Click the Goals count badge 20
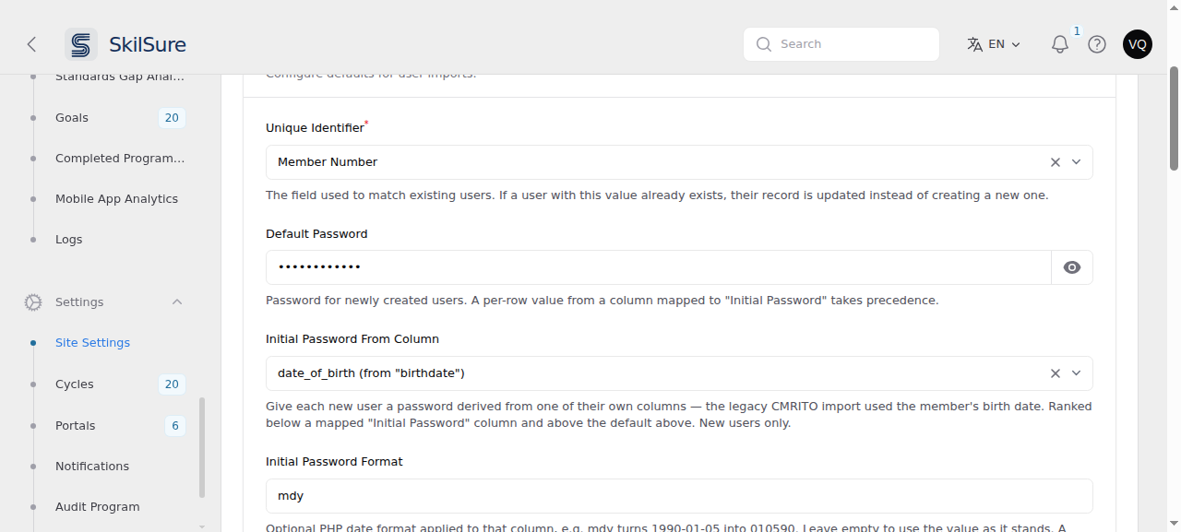The image size is (1181, 532). [172, 118]
